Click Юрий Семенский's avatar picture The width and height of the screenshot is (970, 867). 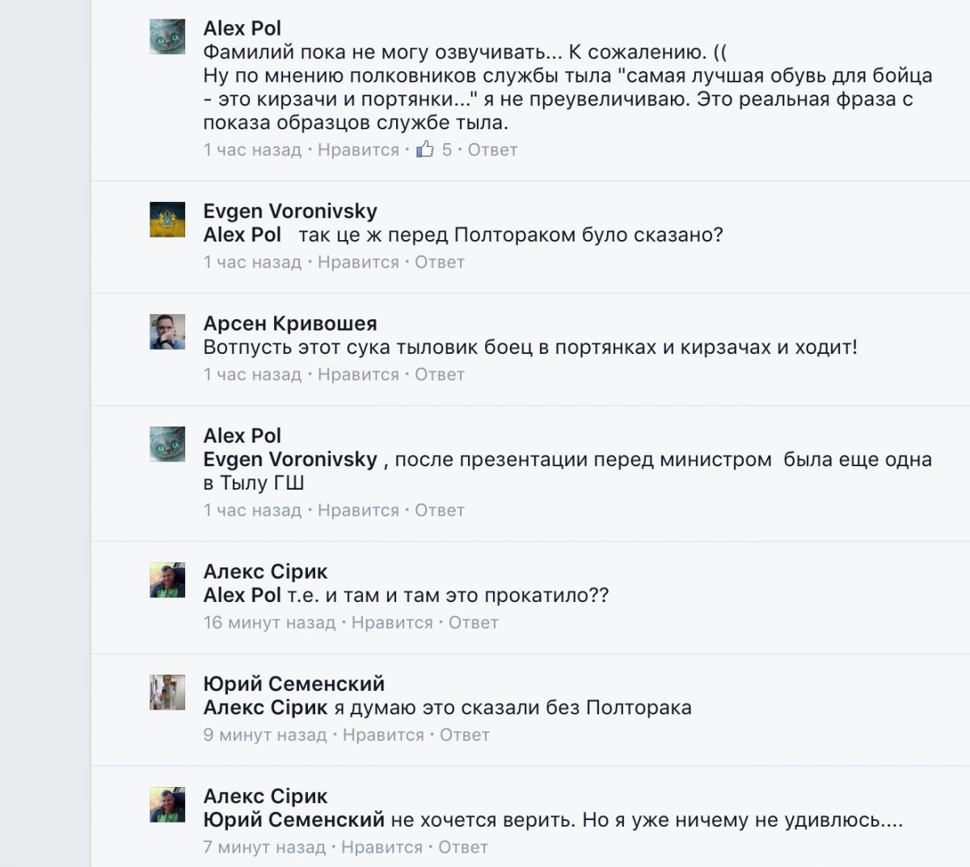tap(167, 692)
